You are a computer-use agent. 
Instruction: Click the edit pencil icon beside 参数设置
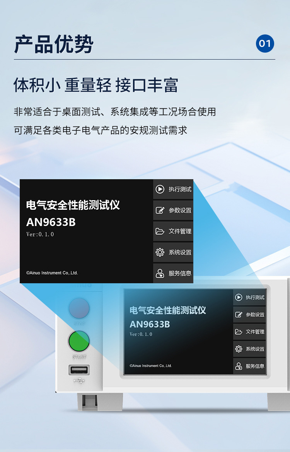(160, 210)
